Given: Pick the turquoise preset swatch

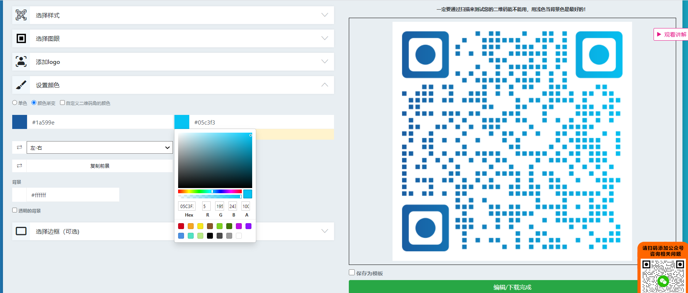Looking at the screenshot, I should click(x=191, y=236).
